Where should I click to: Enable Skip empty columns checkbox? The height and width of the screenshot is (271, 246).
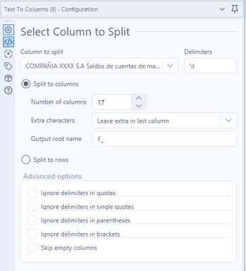tap(32, 248)
